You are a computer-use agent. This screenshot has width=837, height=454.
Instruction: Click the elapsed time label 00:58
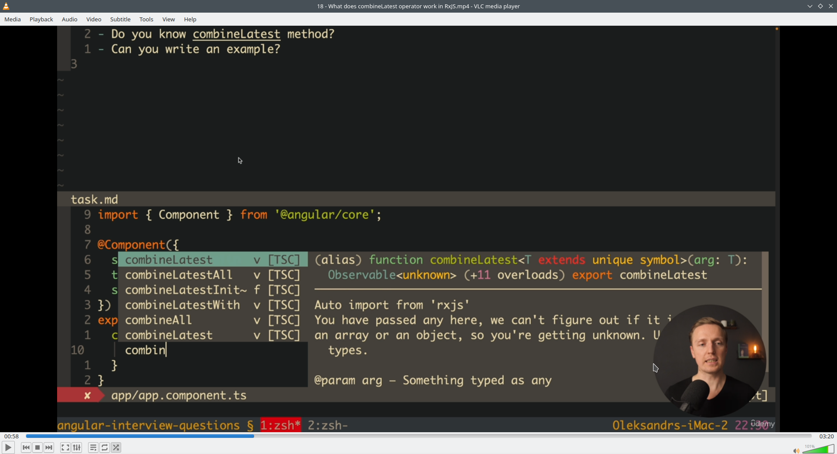point(12,436)
